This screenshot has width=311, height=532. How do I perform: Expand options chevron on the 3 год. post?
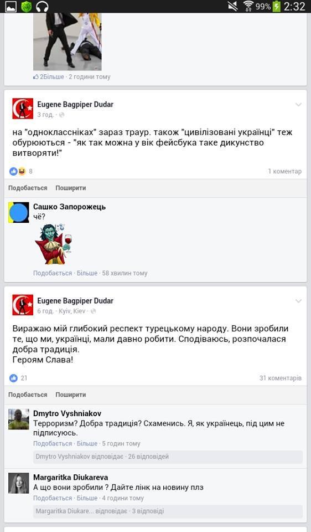pos(298,105)
